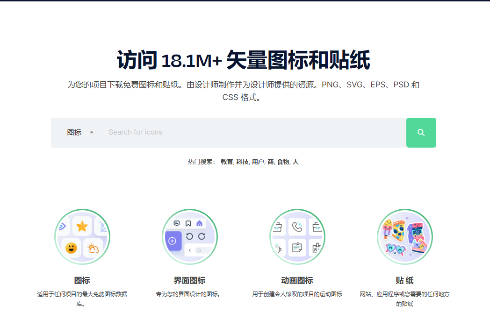Click the green magnifier search button

click(421, 133)
